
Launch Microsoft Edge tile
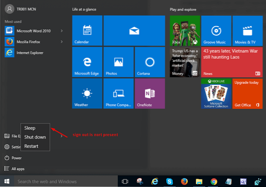tap(87, 62)
